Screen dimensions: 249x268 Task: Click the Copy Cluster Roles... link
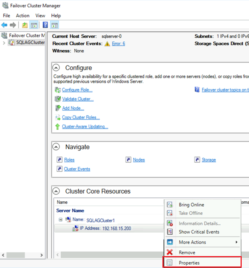pos(81,117)
